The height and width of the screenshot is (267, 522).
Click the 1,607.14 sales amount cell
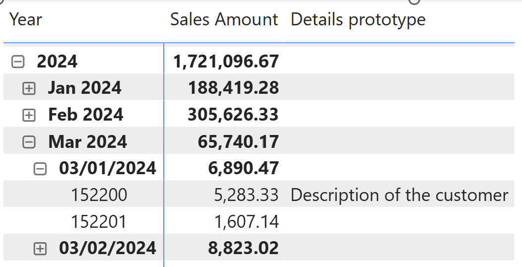pos(246,222)
